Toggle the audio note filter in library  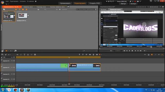(x=20, y=9)
